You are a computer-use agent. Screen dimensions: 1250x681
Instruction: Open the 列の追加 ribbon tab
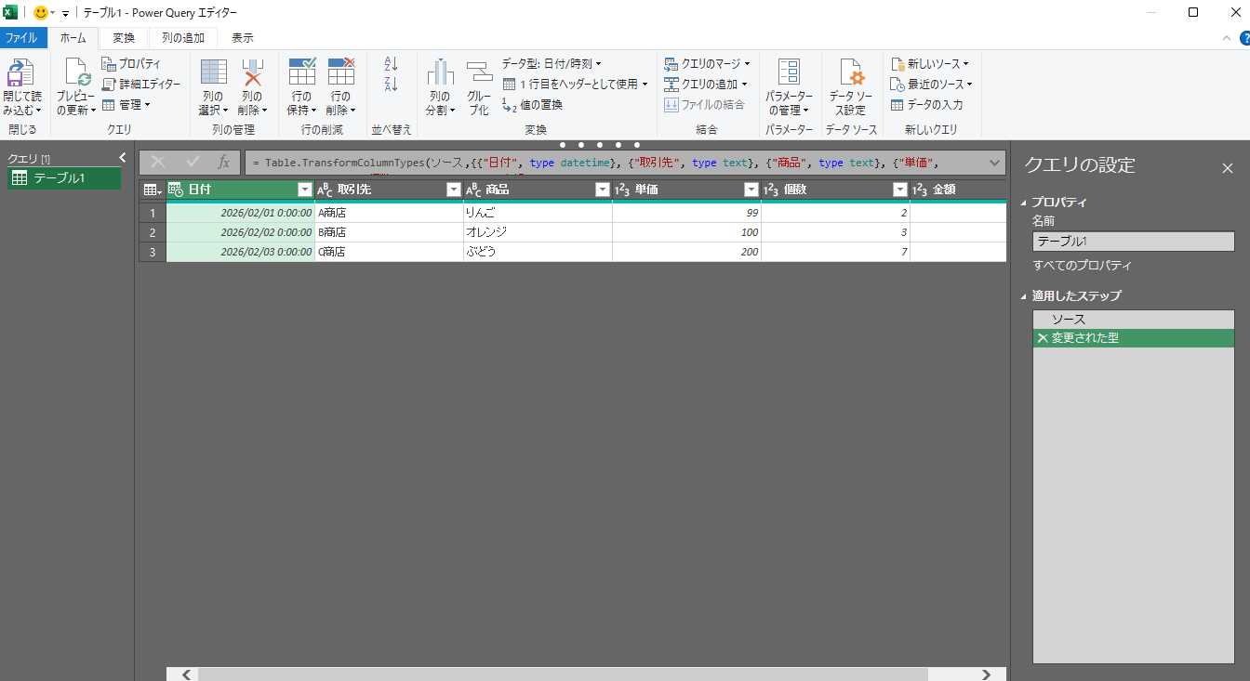pos(182,38)
